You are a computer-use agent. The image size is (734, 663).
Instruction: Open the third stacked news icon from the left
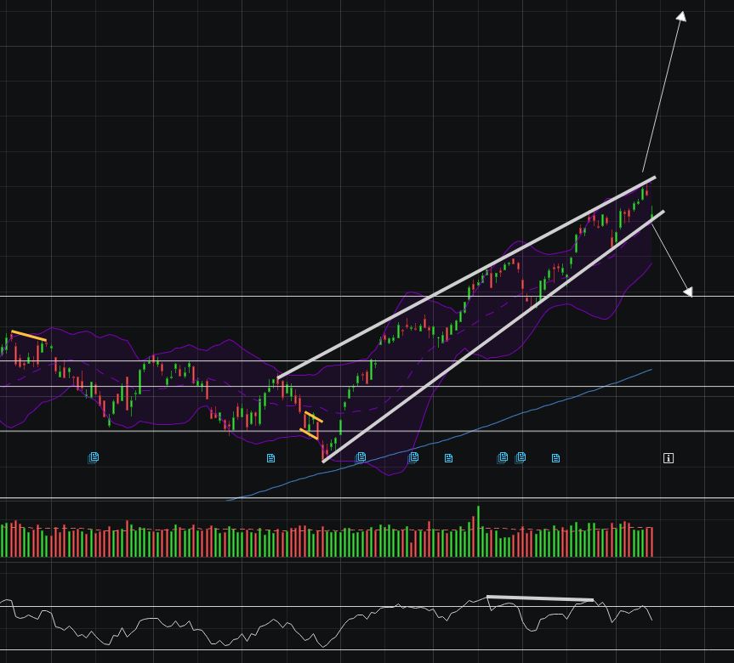(x=413, y=457)
